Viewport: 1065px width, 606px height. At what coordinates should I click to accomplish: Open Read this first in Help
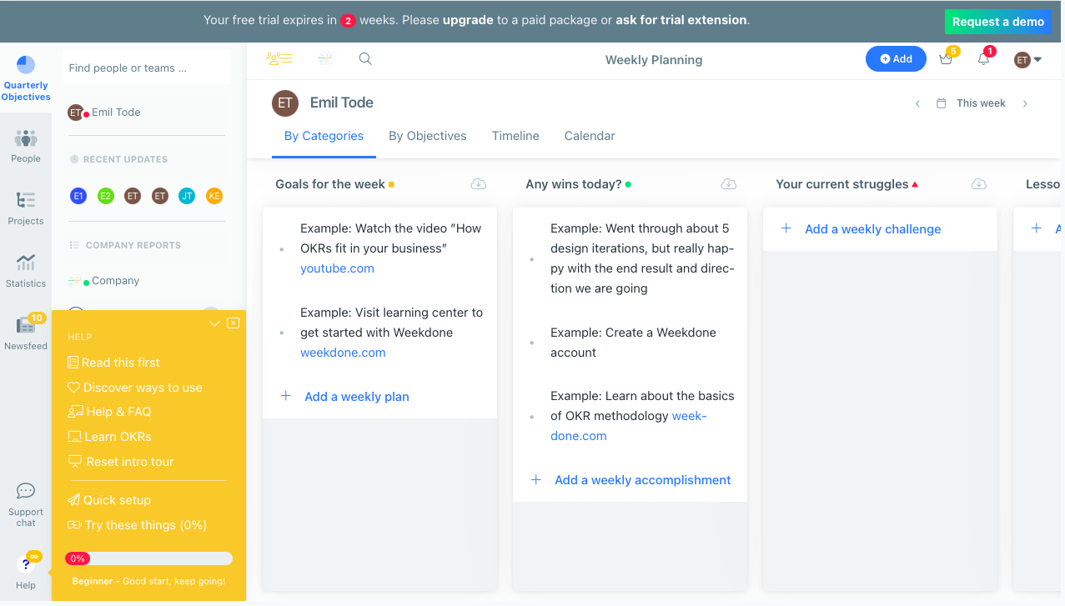[113, 363]
